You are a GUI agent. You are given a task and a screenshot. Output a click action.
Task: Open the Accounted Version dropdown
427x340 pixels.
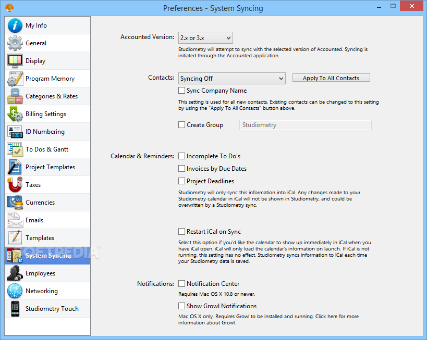pyautogui.click(x=205, y=38)
